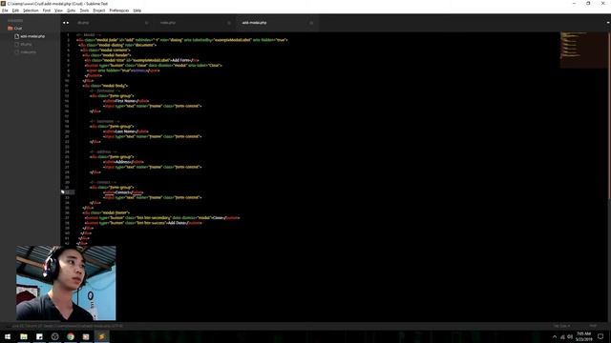Image resolution: width=611 pixels, height=343 pixels.
Task: Open the volume tray icon
Action: tap(570, 336)
